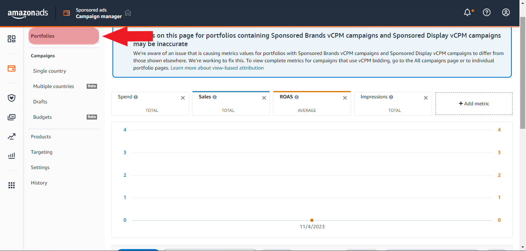Open History in side menu
Viewport: 526px width, 251px height.
(39, 183)
